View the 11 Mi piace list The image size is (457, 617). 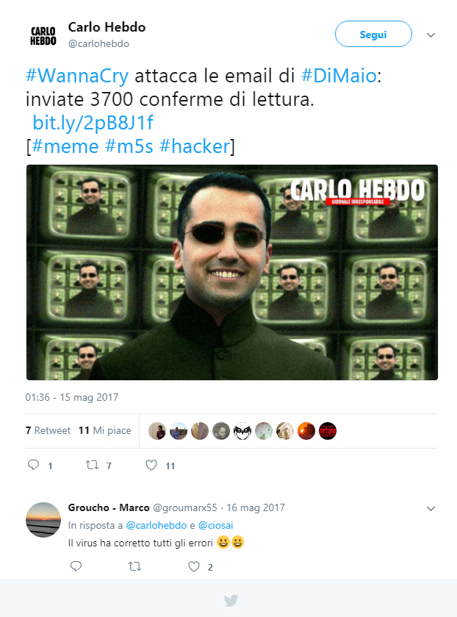(104, 430)
